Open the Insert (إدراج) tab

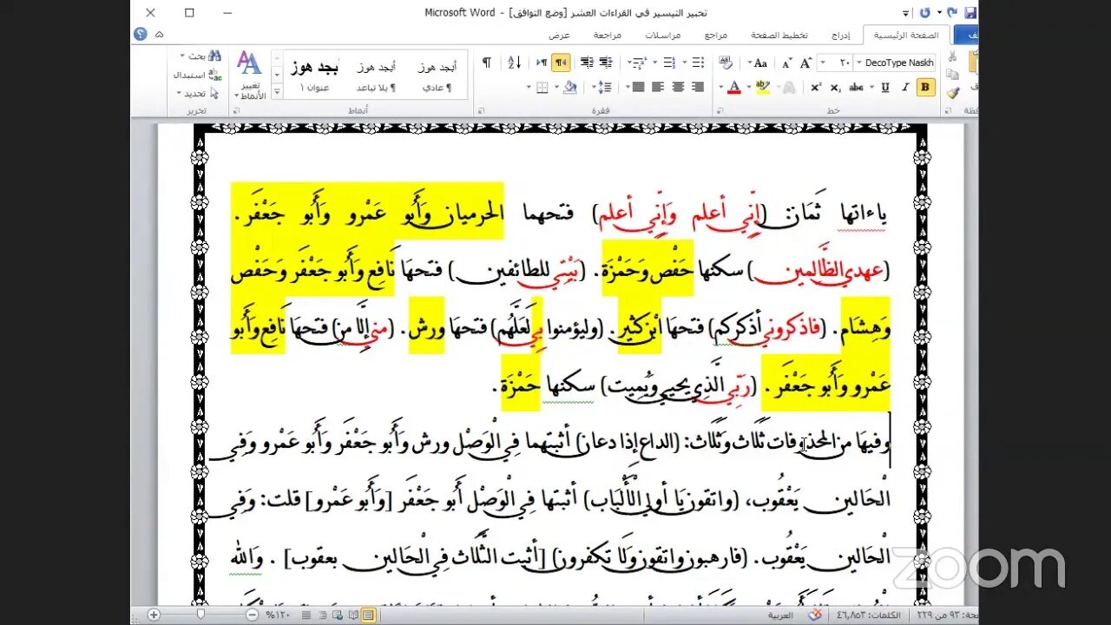click(x=840, y=35)
